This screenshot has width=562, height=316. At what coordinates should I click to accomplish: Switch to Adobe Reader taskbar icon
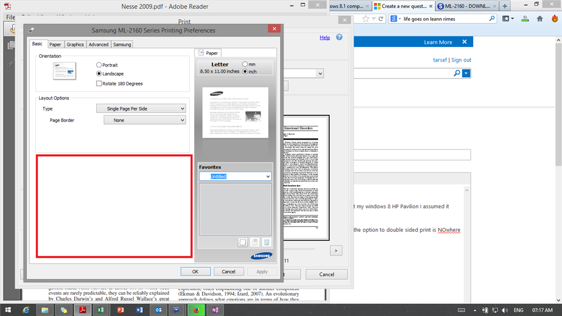83,310
